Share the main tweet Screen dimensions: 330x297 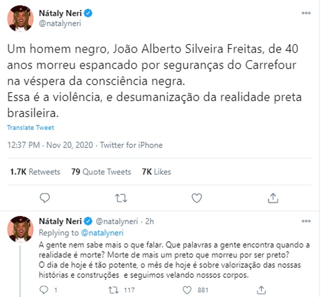click(x=273, y=198)
